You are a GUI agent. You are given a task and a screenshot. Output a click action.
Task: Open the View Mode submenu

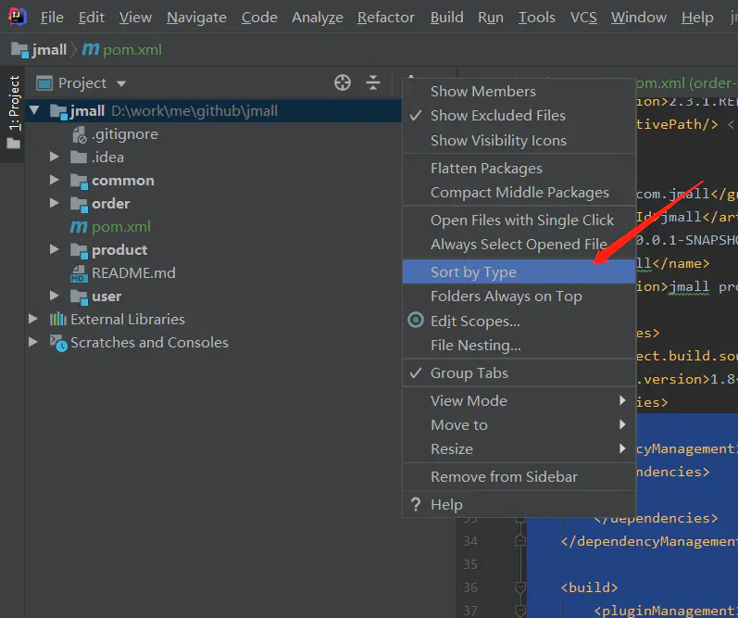coord(469,401)
